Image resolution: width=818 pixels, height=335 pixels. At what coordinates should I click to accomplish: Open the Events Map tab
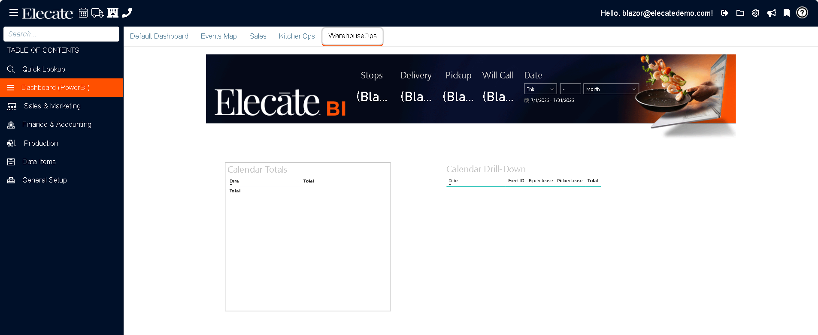pos(219,36)
